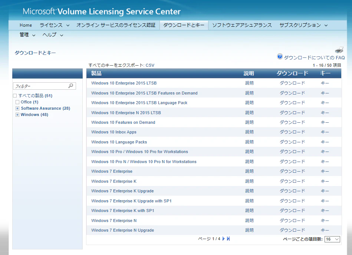Open Windows 10 Features on Demand product
This screenshot has width=352, height=255.
(123, 122)
